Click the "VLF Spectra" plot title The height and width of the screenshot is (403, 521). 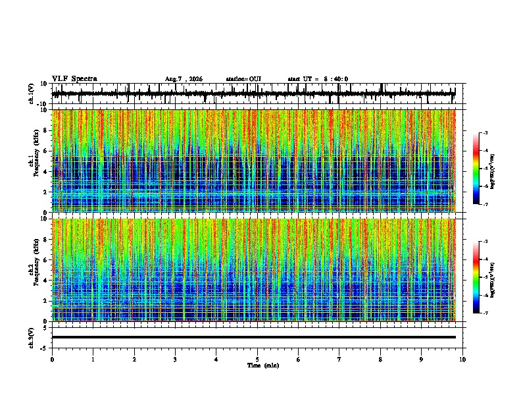tap(74, 79)
